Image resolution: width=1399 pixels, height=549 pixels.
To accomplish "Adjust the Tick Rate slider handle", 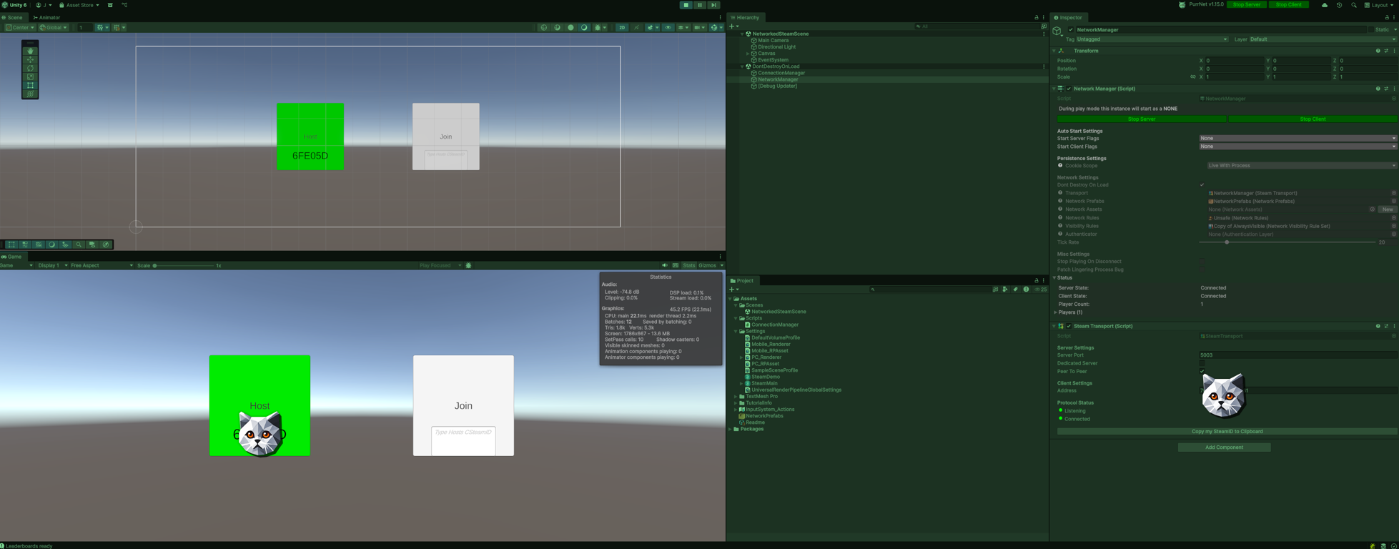I will pyautogui.click(x=1227, y=242).
